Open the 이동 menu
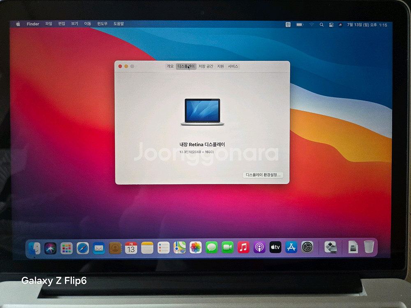Viewport: 411px width, 308px height. tap(88, 23)
